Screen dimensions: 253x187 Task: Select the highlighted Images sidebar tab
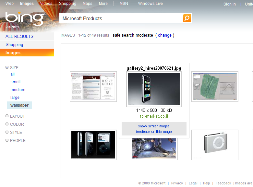(x=27, y=53)
